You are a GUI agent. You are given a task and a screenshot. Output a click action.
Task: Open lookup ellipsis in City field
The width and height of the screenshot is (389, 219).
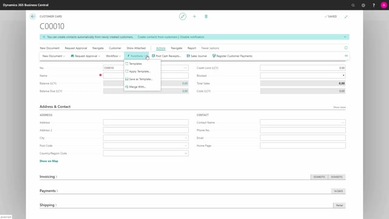pyautogui.click(x=185, y=138)
